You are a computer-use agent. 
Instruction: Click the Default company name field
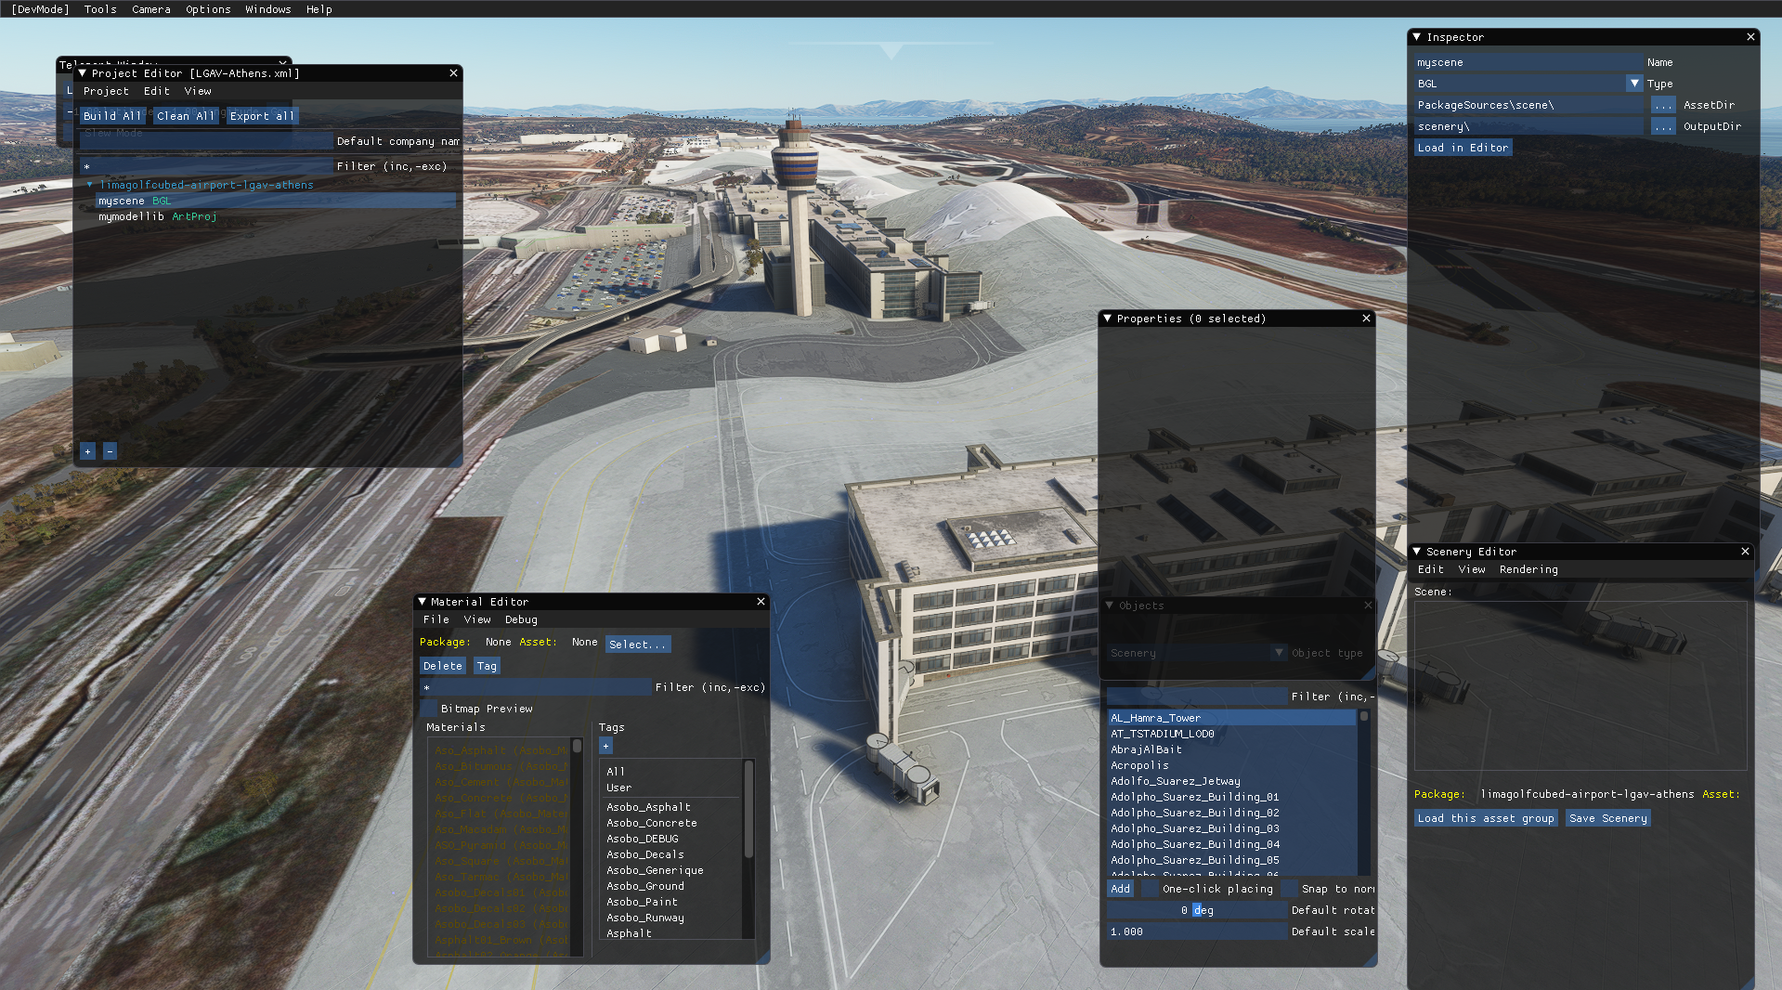(206, 141)
